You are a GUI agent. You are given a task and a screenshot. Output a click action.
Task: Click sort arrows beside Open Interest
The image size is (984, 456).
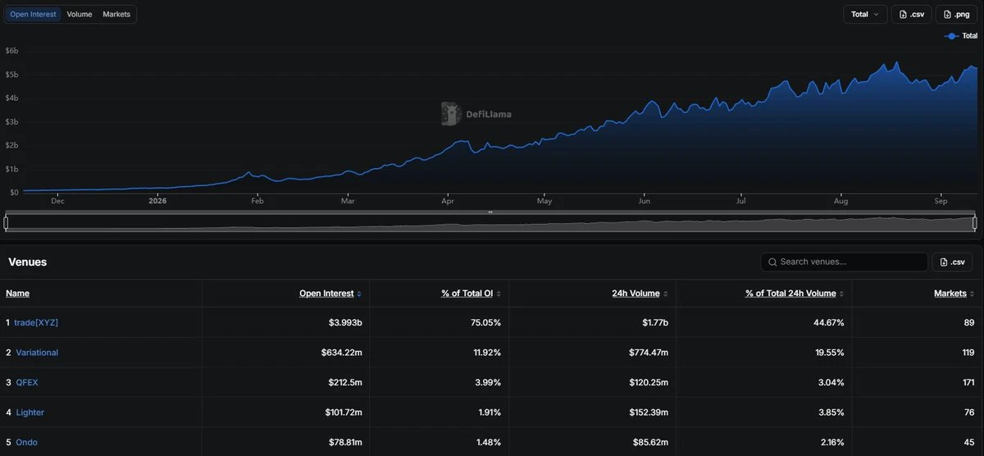click(359, 294)
